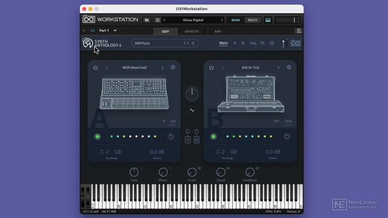Click the sine wave icon between layers

[x=192, y=110]
